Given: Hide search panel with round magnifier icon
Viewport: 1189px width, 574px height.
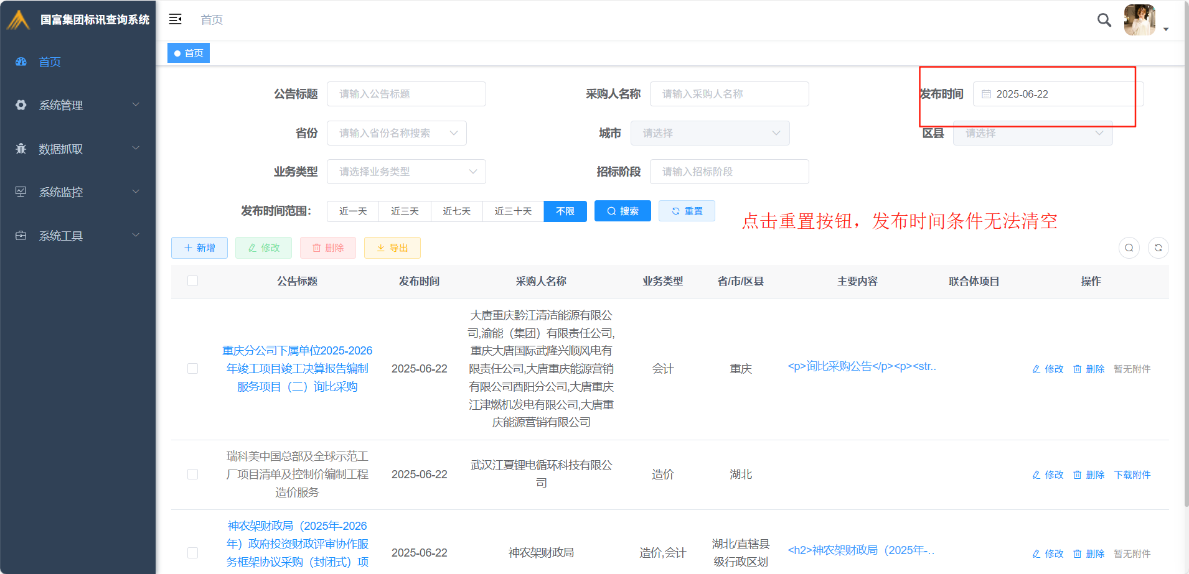Looking at the screenshot, I should click(1129, 248).
